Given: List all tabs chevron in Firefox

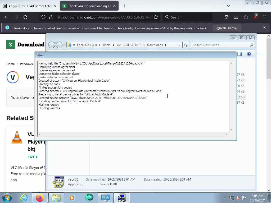Looking at the screenshot, I should 229,6.
